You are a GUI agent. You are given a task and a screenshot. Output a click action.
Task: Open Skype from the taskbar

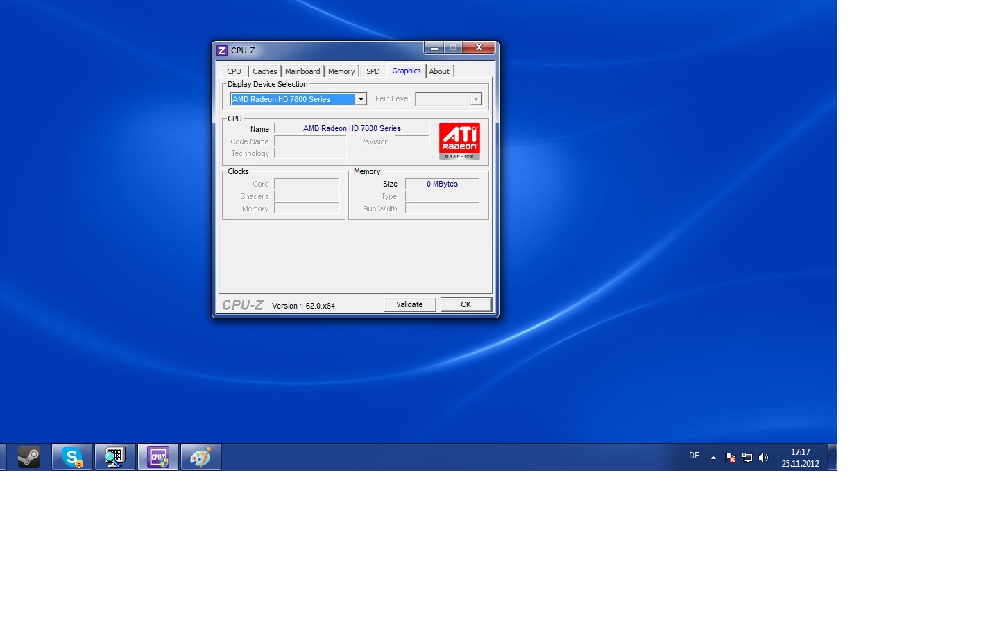(72, 457)
